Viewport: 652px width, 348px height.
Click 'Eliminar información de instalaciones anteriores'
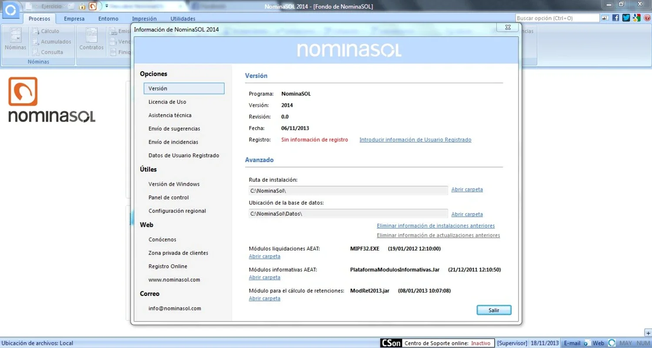436,226
